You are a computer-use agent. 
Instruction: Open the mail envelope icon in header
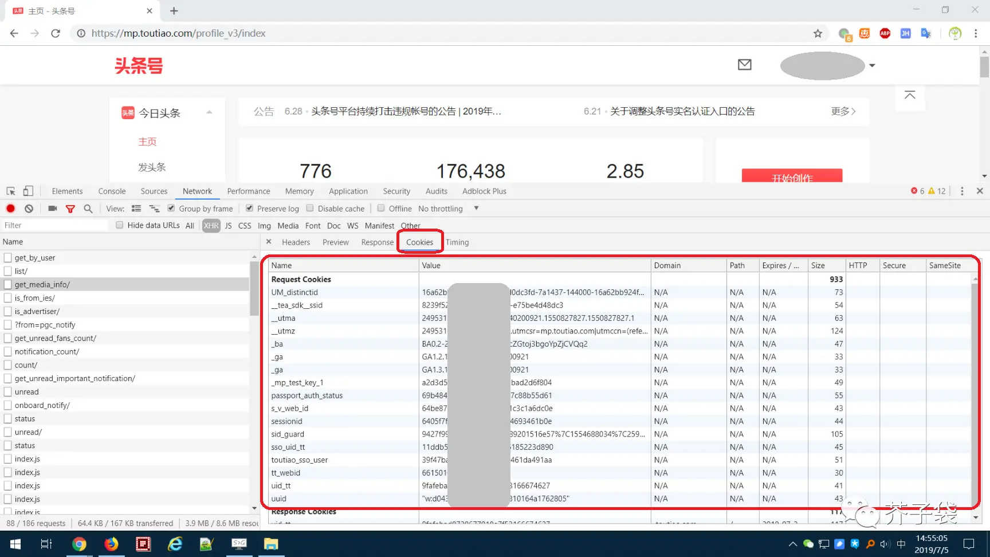744,65
